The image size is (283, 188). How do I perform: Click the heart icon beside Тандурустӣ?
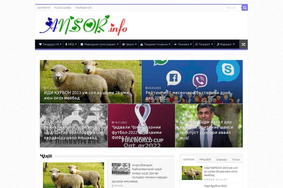tap(40, 44)
